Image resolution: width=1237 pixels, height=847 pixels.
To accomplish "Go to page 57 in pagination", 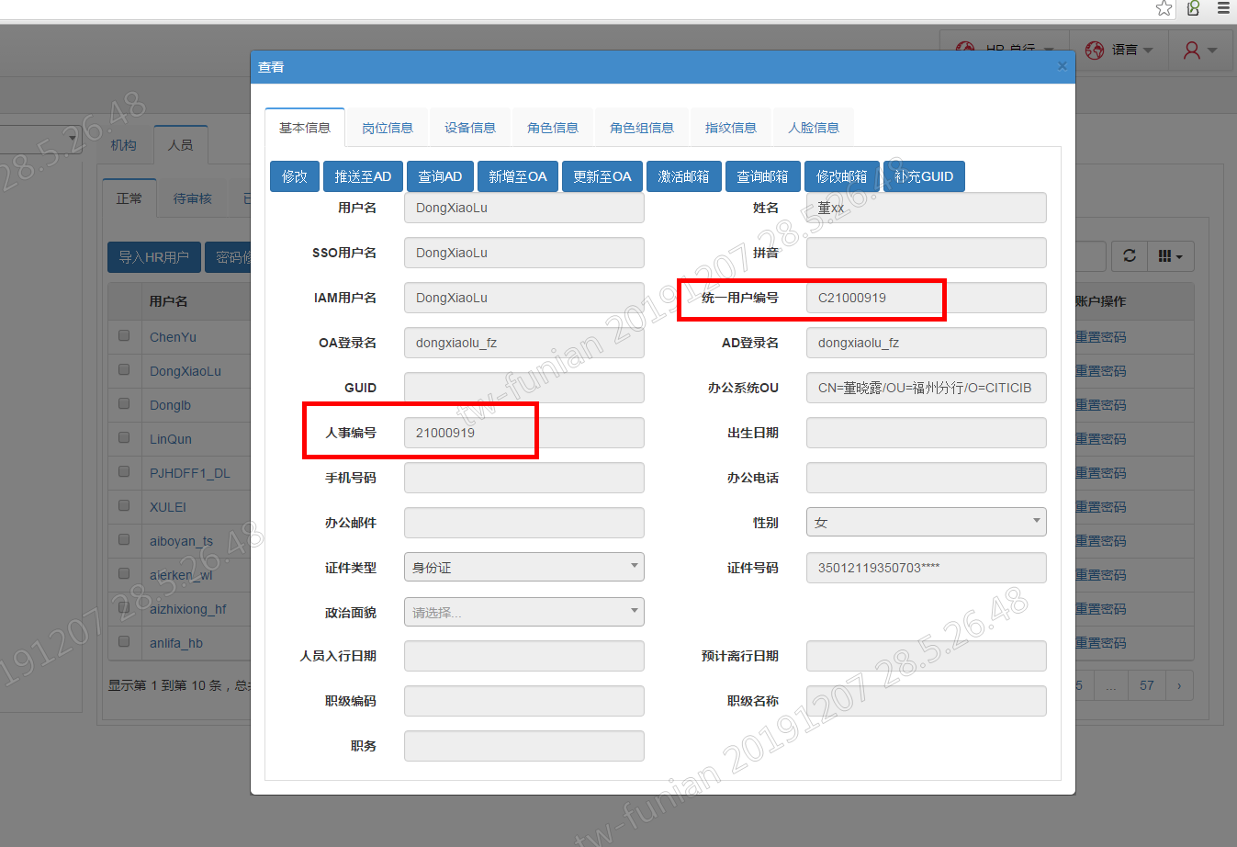I will tap(1146, 685).
